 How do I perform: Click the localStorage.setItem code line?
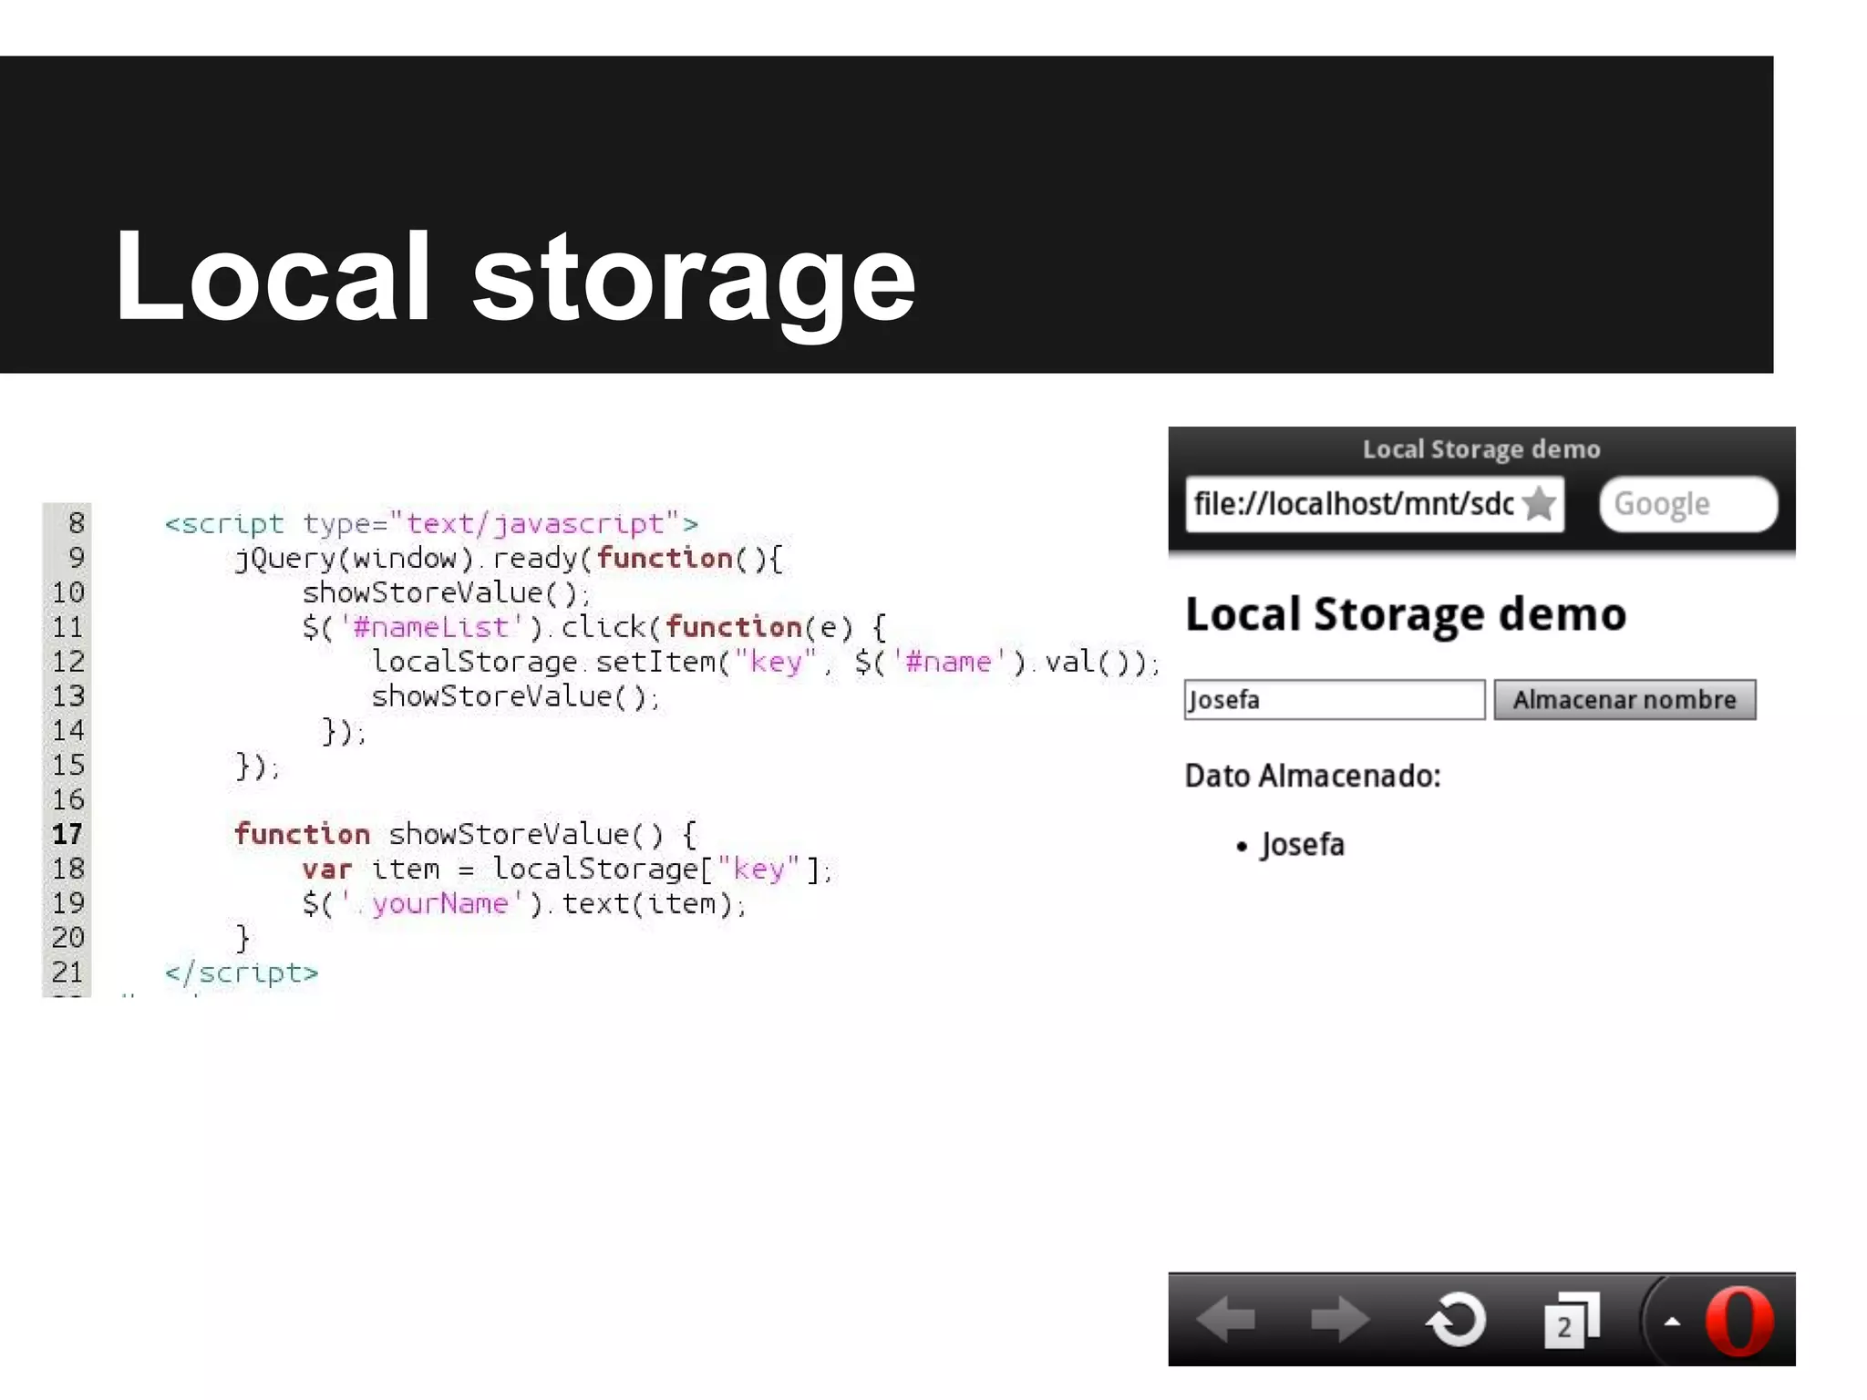point(766,662)
